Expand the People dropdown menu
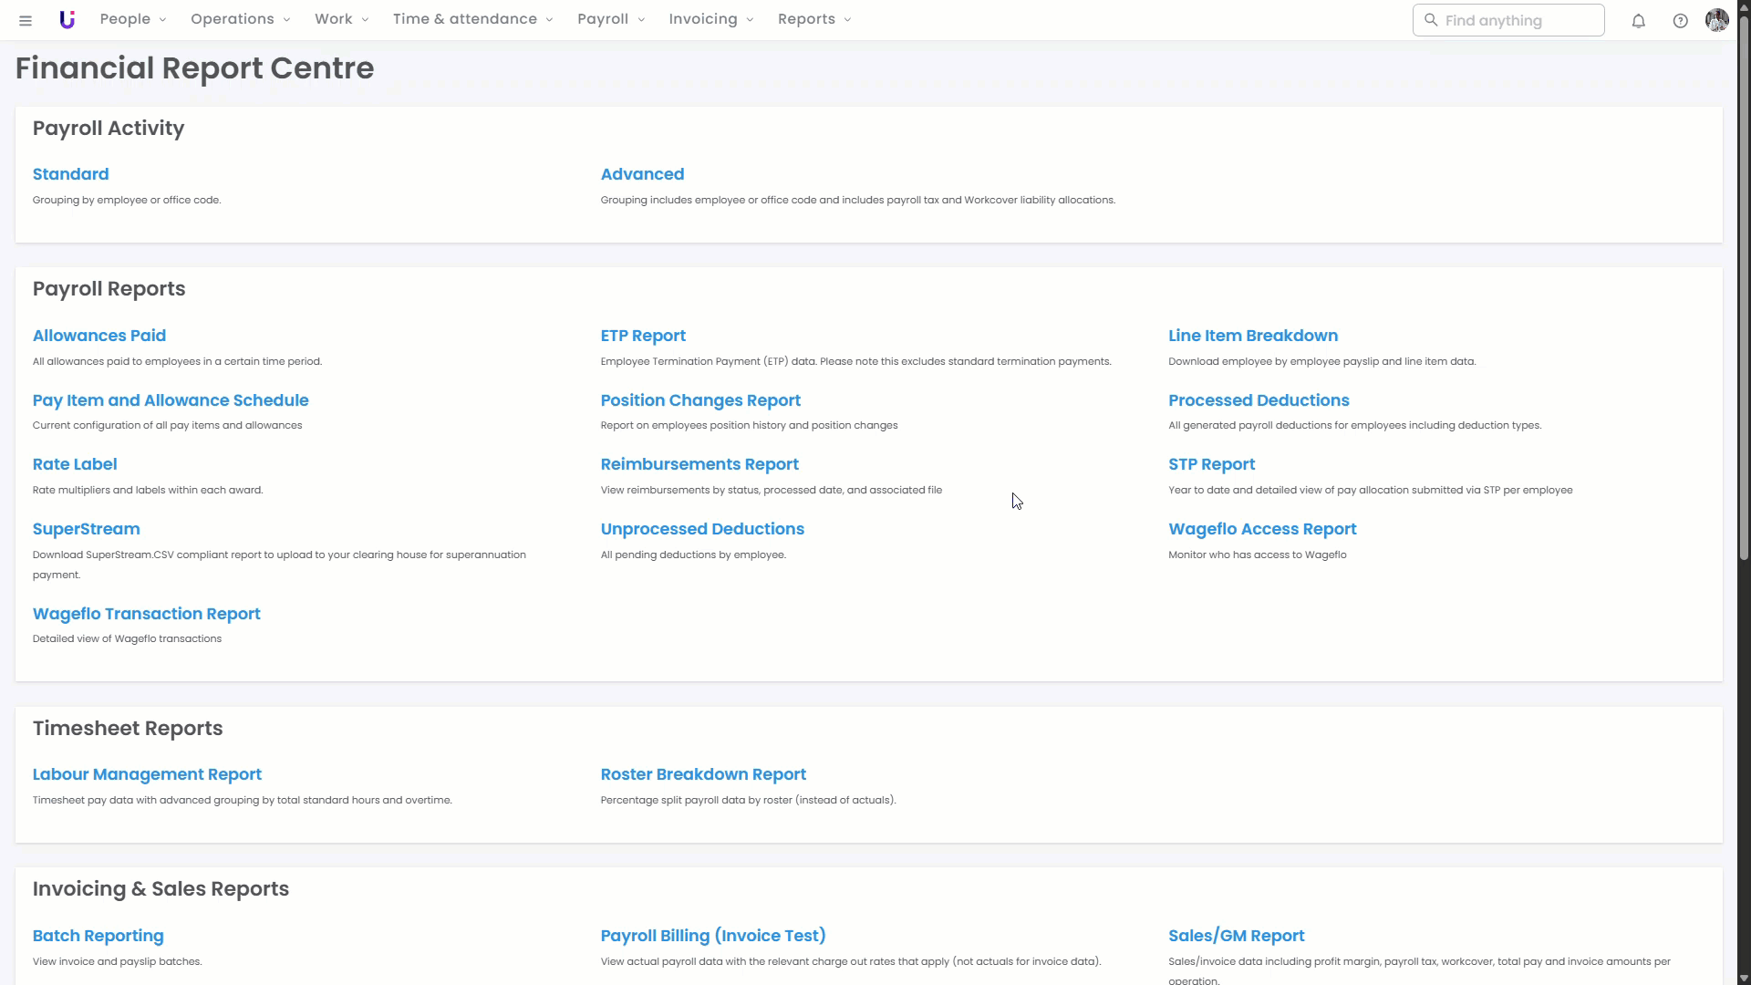1751x985 pixels. [x=133, y=19]
